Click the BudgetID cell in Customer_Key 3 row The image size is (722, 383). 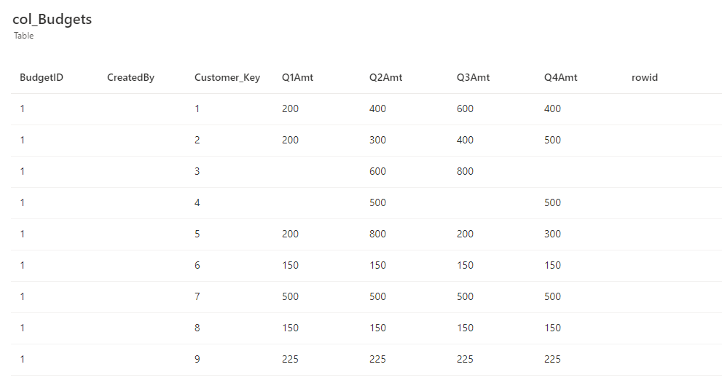coord(23,171)
